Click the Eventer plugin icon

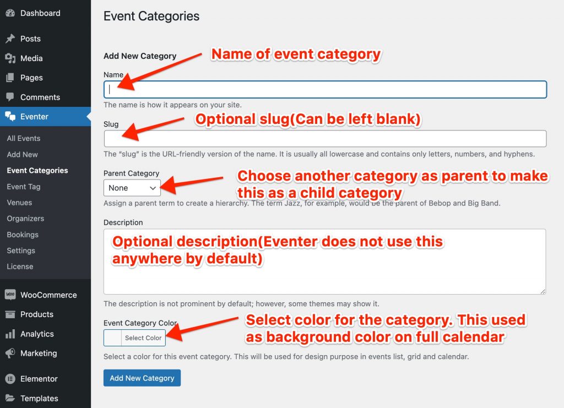point(10,116)
